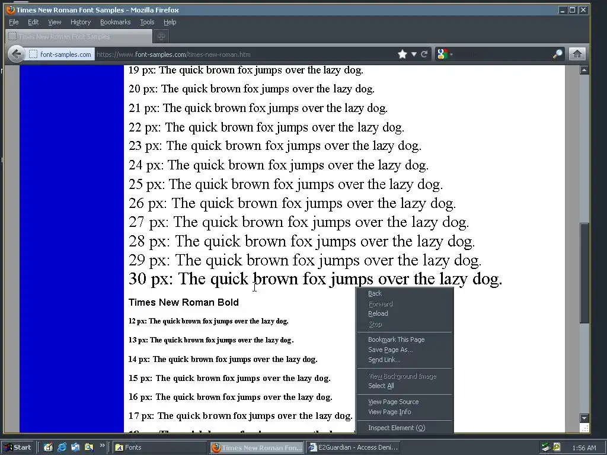
Task: Choose Select All in context menu
Action: pyautogui.click(x=404, y=386)
